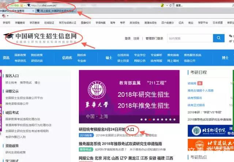The height and width of the screenshot is (162, 234).
Task: Click the 站内搜索 site search field
Action: pos(190,38)
